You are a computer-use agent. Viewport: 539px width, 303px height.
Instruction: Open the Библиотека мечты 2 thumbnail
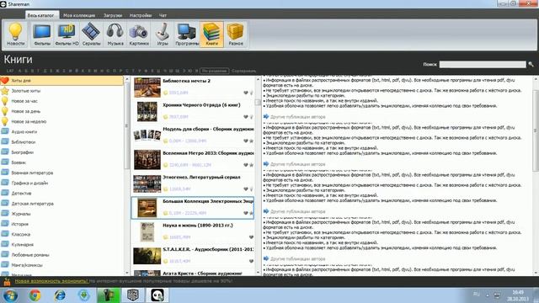pos(147,88)
